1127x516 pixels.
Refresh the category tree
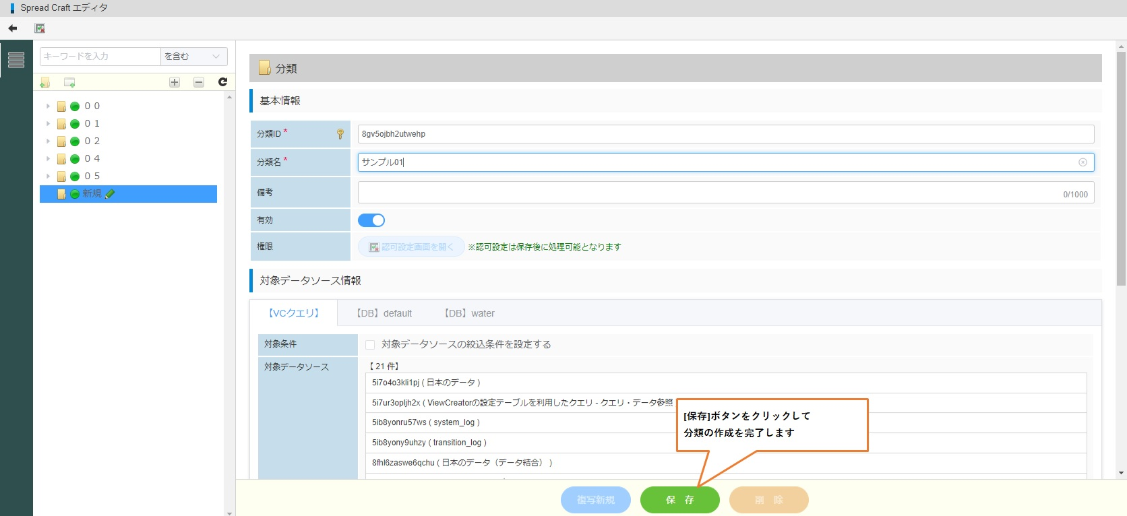[222, 82]
